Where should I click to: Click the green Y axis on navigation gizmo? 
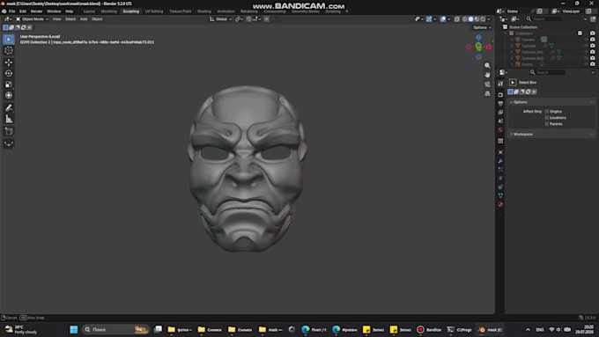pos(478,47)
